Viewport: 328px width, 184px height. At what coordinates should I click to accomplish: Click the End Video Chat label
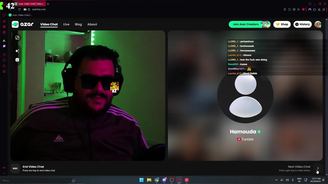point(33,167)
